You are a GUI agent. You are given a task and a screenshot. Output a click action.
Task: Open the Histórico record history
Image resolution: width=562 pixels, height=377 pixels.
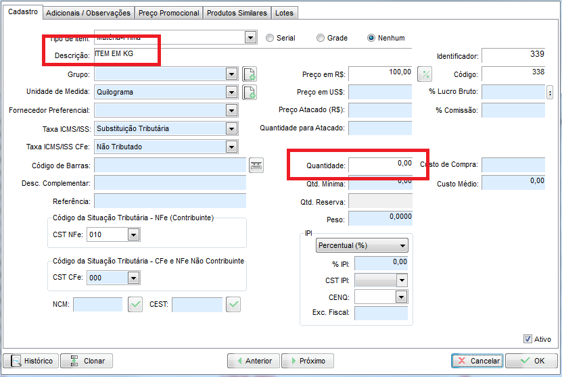point(30,361)
